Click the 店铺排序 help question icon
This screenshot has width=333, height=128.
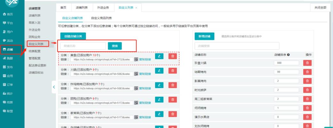(x=289, y=55)
